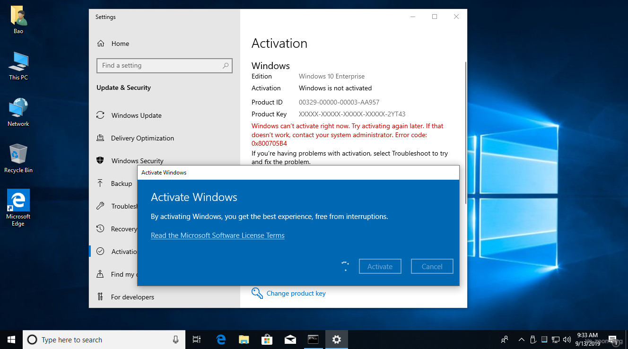
Task: Select Recycle Bin desktop icon
Action: [x=18, y=159]
